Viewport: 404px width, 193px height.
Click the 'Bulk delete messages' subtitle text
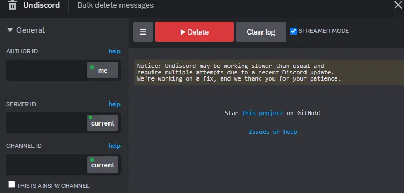pos(115,5)
